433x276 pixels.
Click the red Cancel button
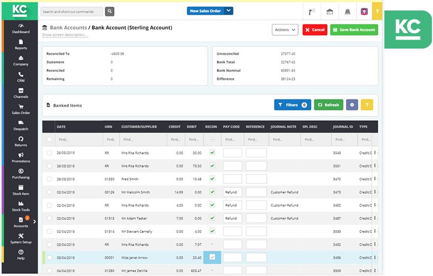315,30
